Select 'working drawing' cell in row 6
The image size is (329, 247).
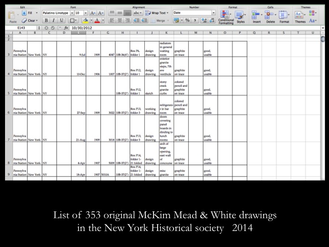(x=152, y=105)
